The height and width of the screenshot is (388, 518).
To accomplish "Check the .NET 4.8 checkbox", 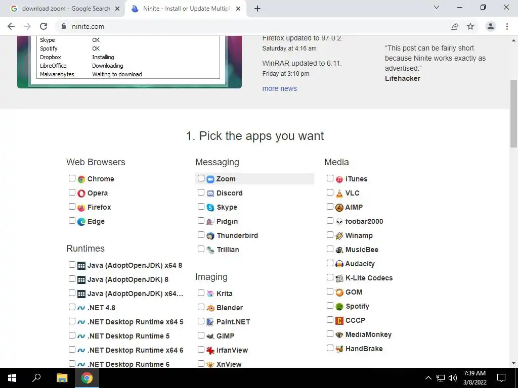I will (x=72, y=307).
